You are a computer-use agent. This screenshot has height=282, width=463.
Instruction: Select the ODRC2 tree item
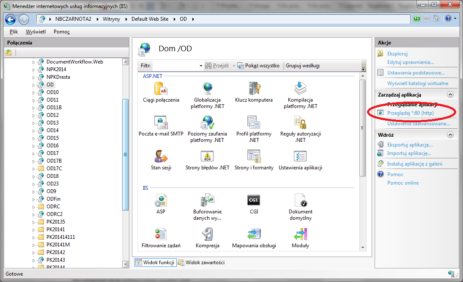[x=55, y=214]
